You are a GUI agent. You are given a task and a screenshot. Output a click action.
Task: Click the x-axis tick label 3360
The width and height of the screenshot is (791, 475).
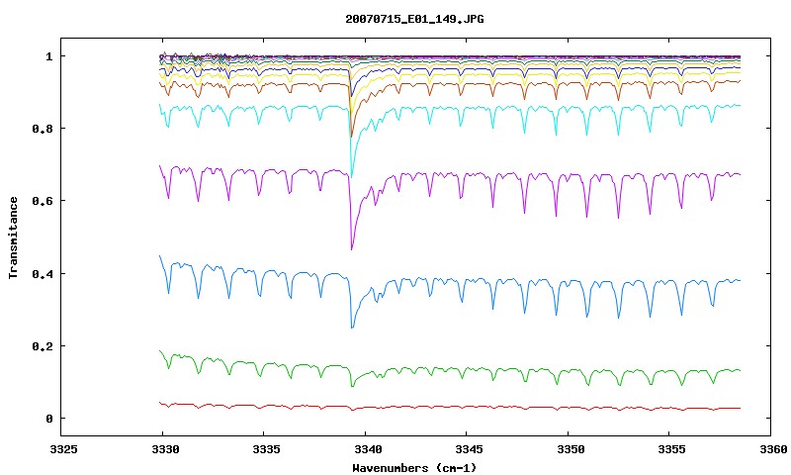pos(773,449)
